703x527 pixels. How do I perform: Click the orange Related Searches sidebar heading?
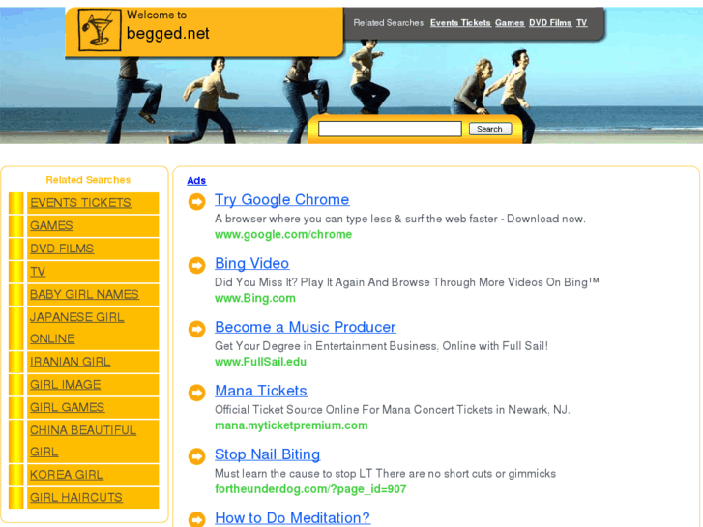coord(88,180)
